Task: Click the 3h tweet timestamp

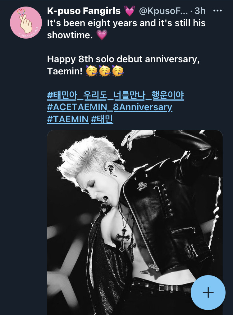Action: tap(200, 11)
